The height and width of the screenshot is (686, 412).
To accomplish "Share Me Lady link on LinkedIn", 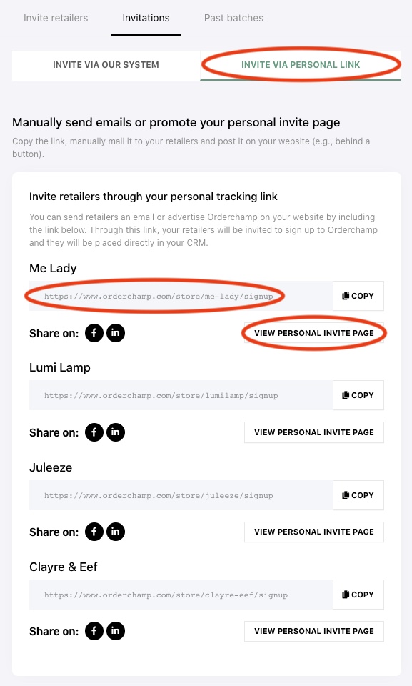I will [116, 333].
